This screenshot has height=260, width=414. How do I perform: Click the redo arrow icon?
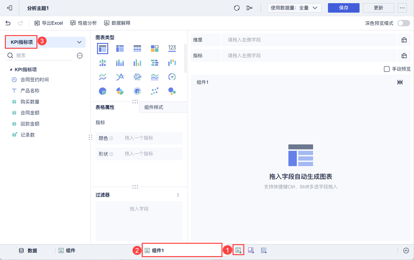(x=20, y=23)
